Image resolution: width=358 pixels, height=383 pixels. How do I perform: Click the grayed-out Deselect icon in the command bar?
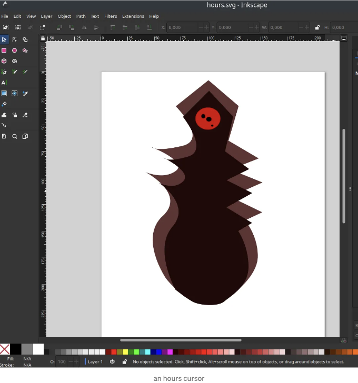pos(30,27)
